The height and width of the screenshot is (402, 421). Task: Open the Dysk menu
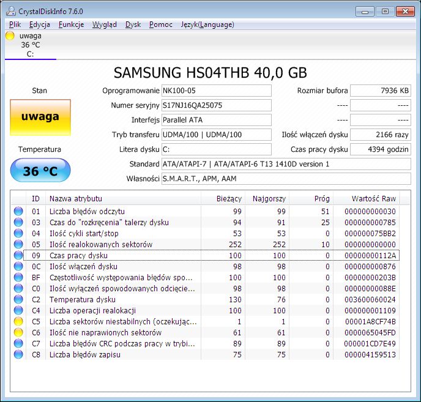[133, 24]
